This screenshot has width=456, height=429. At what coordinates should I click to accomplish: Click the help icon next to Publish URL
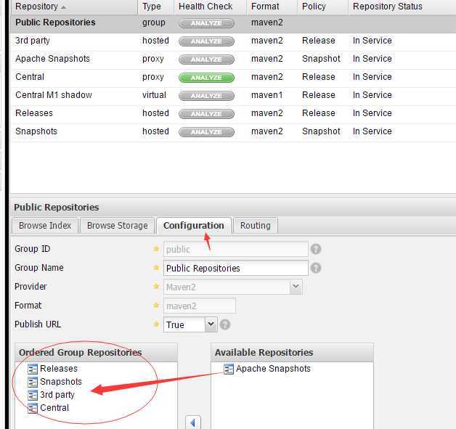[225, 324]
